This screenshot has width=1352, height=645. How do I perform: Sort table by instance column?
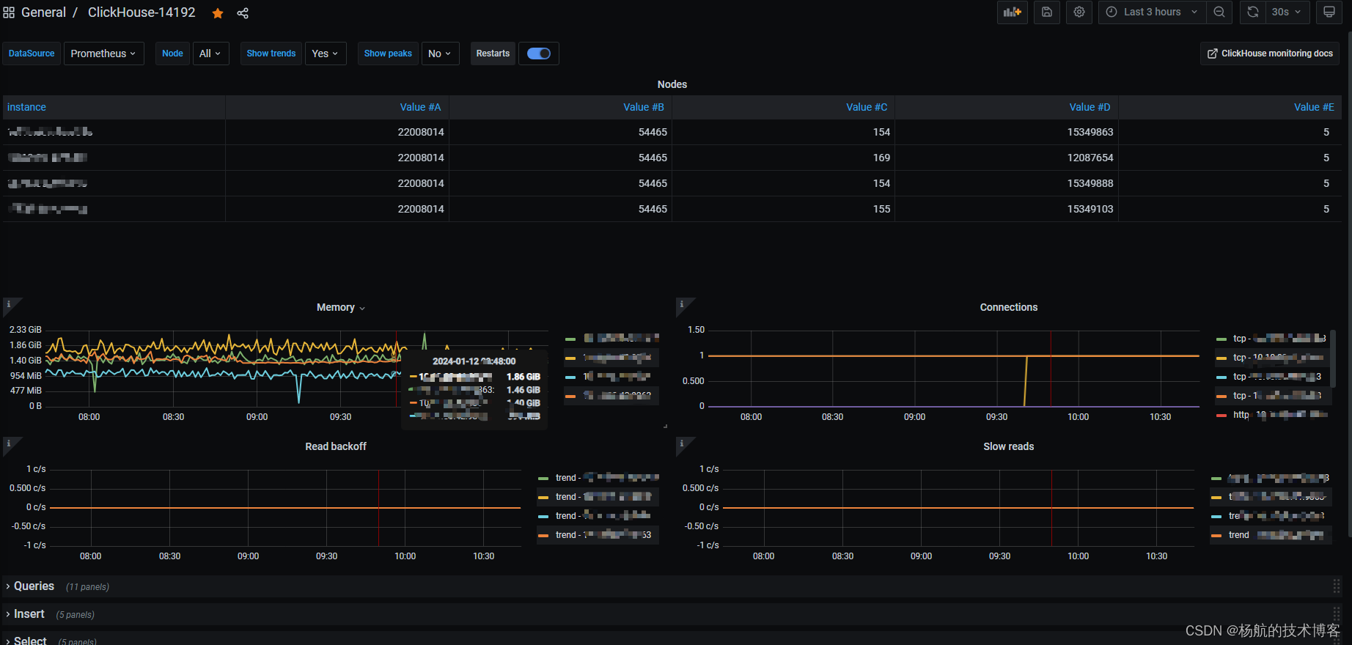(x=26, y=107)
